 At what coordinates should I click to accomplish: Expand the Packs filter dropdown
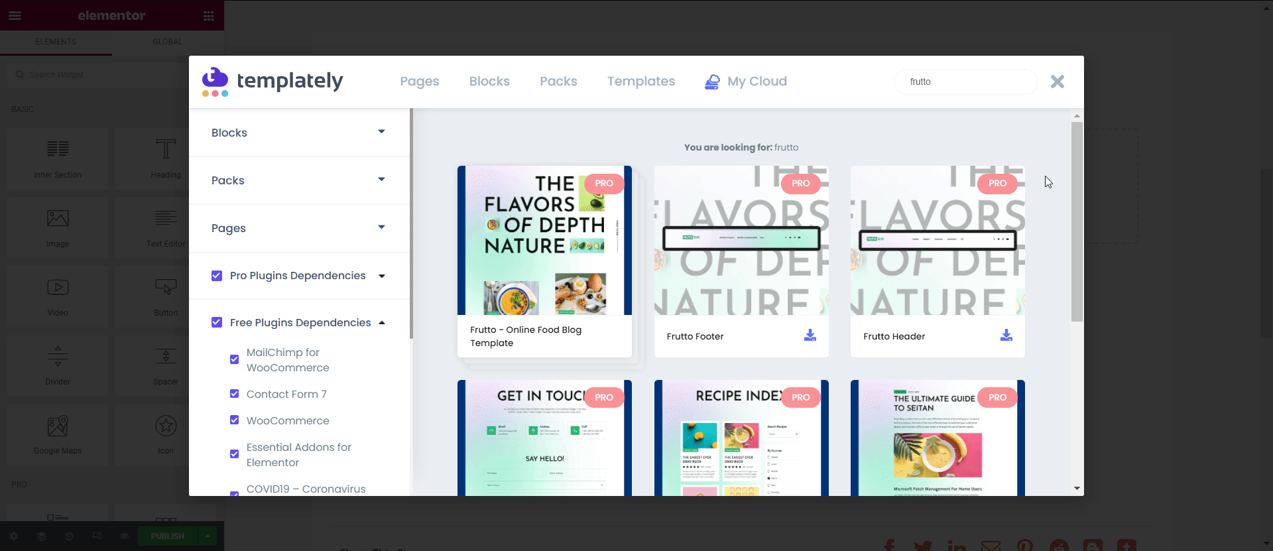pyautogui.click(x=381, y=180)
